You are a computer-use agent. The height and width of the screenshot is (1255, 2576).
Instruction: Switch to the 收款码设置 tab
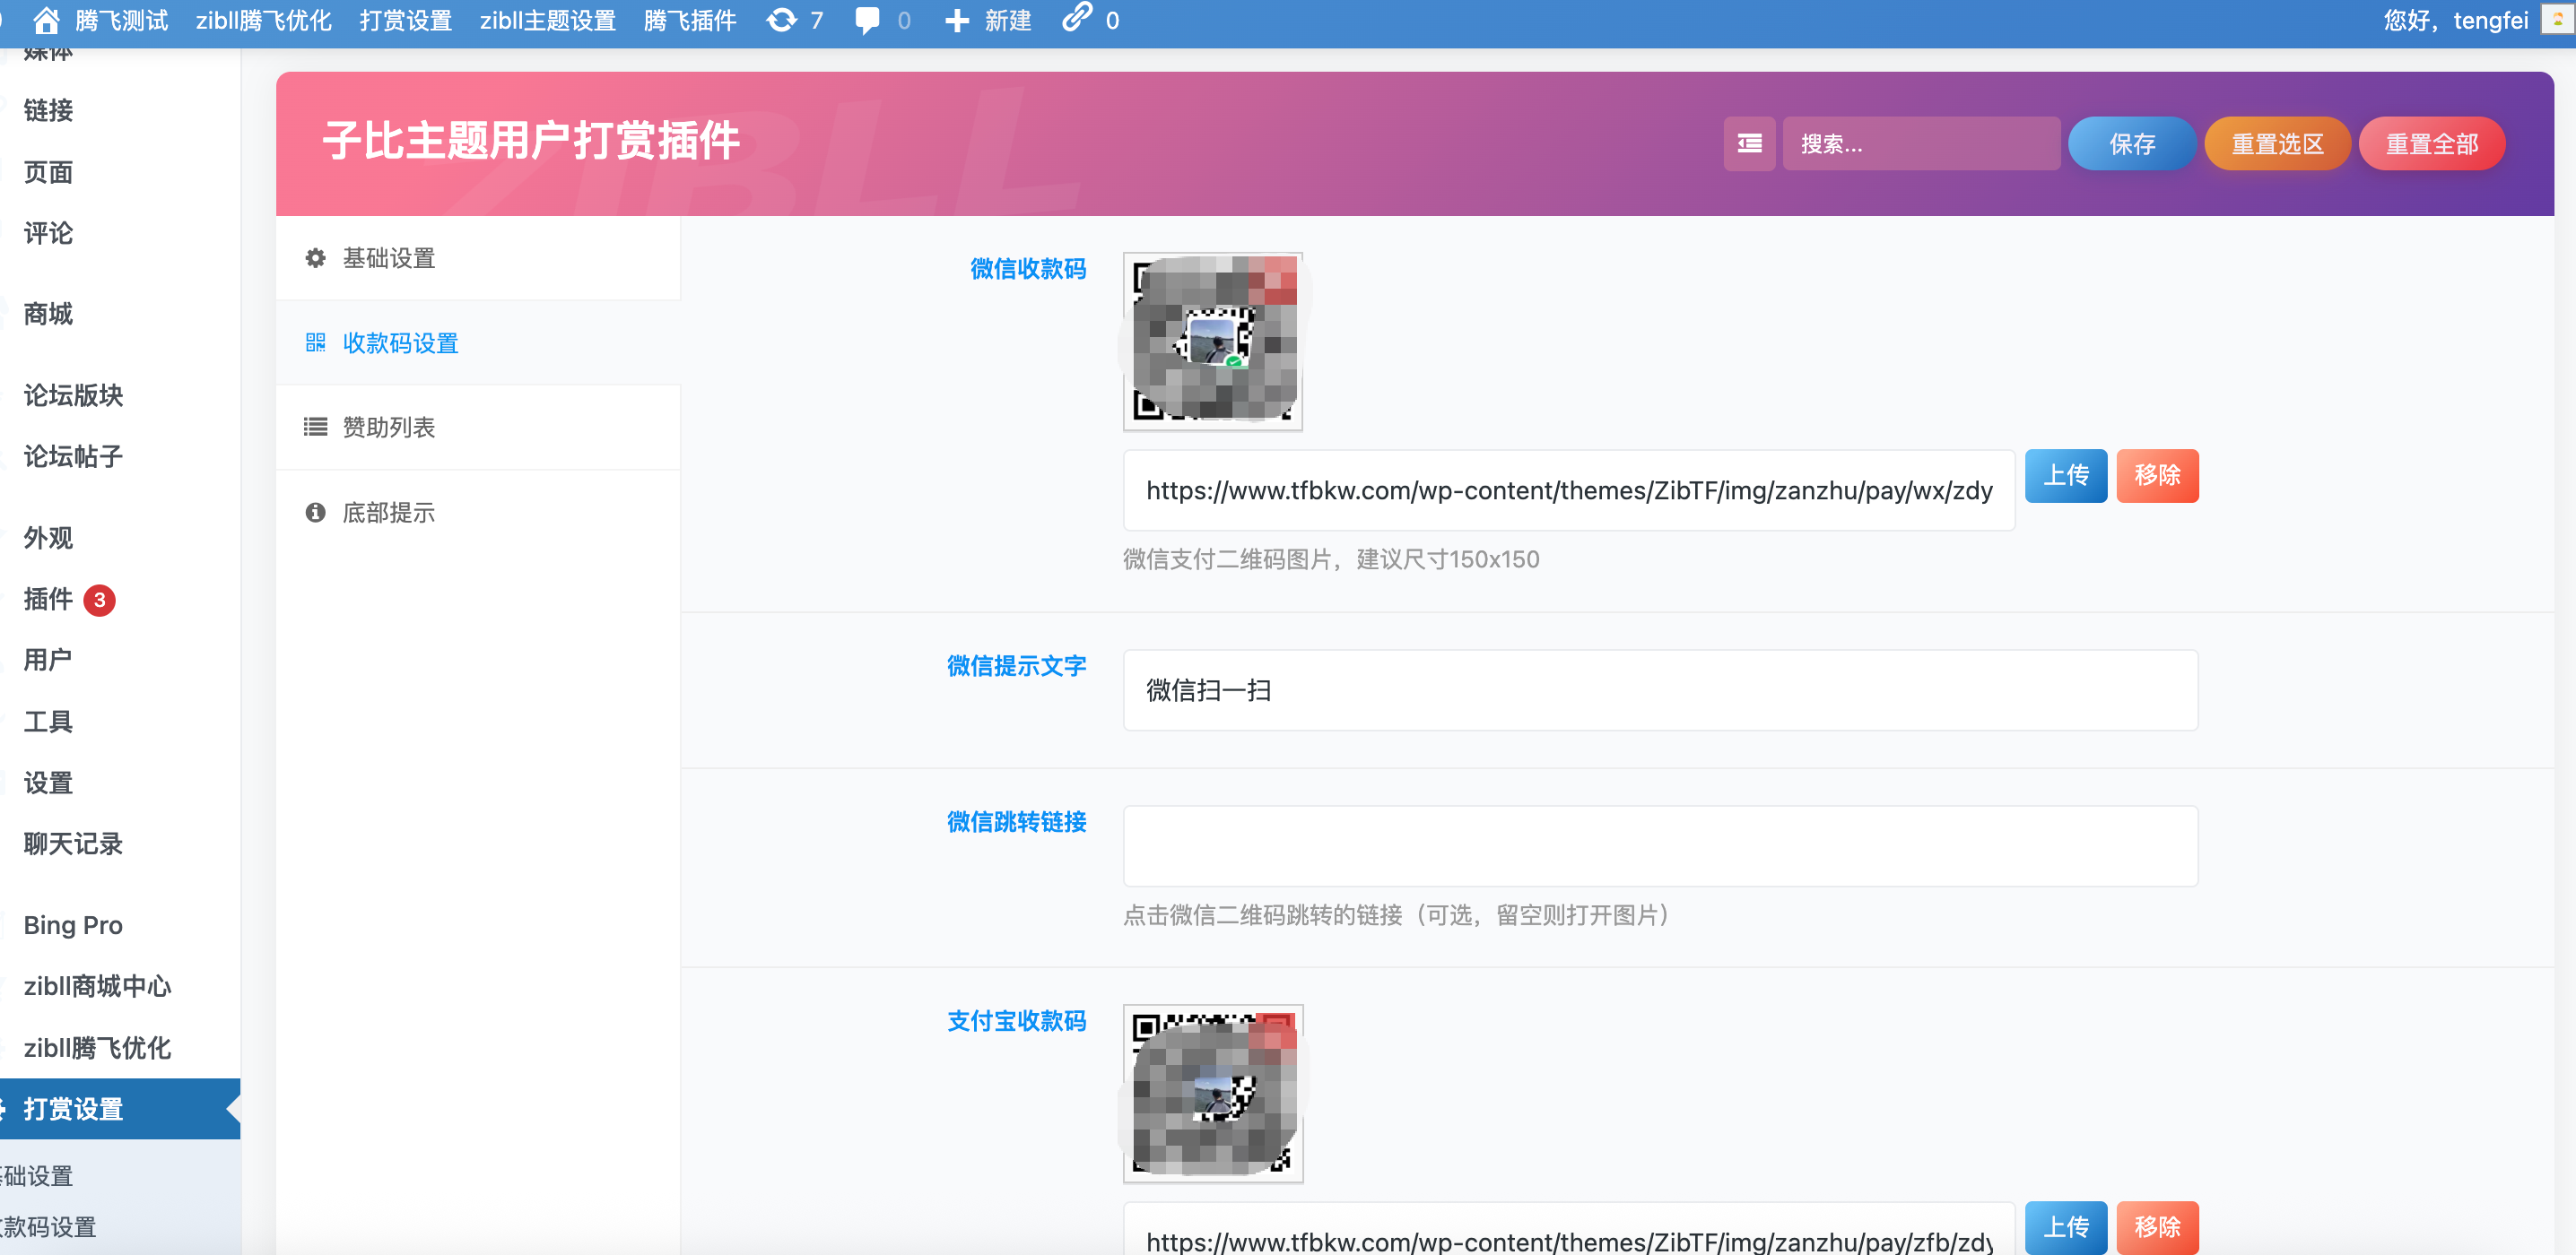[399, 342]
